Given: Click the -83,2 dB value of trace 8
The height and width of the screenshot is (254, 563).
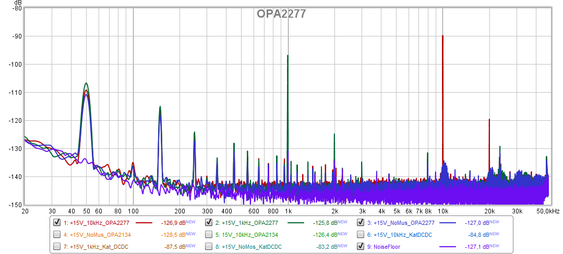Looking at the screenshot, I should [x=327, y=247].
